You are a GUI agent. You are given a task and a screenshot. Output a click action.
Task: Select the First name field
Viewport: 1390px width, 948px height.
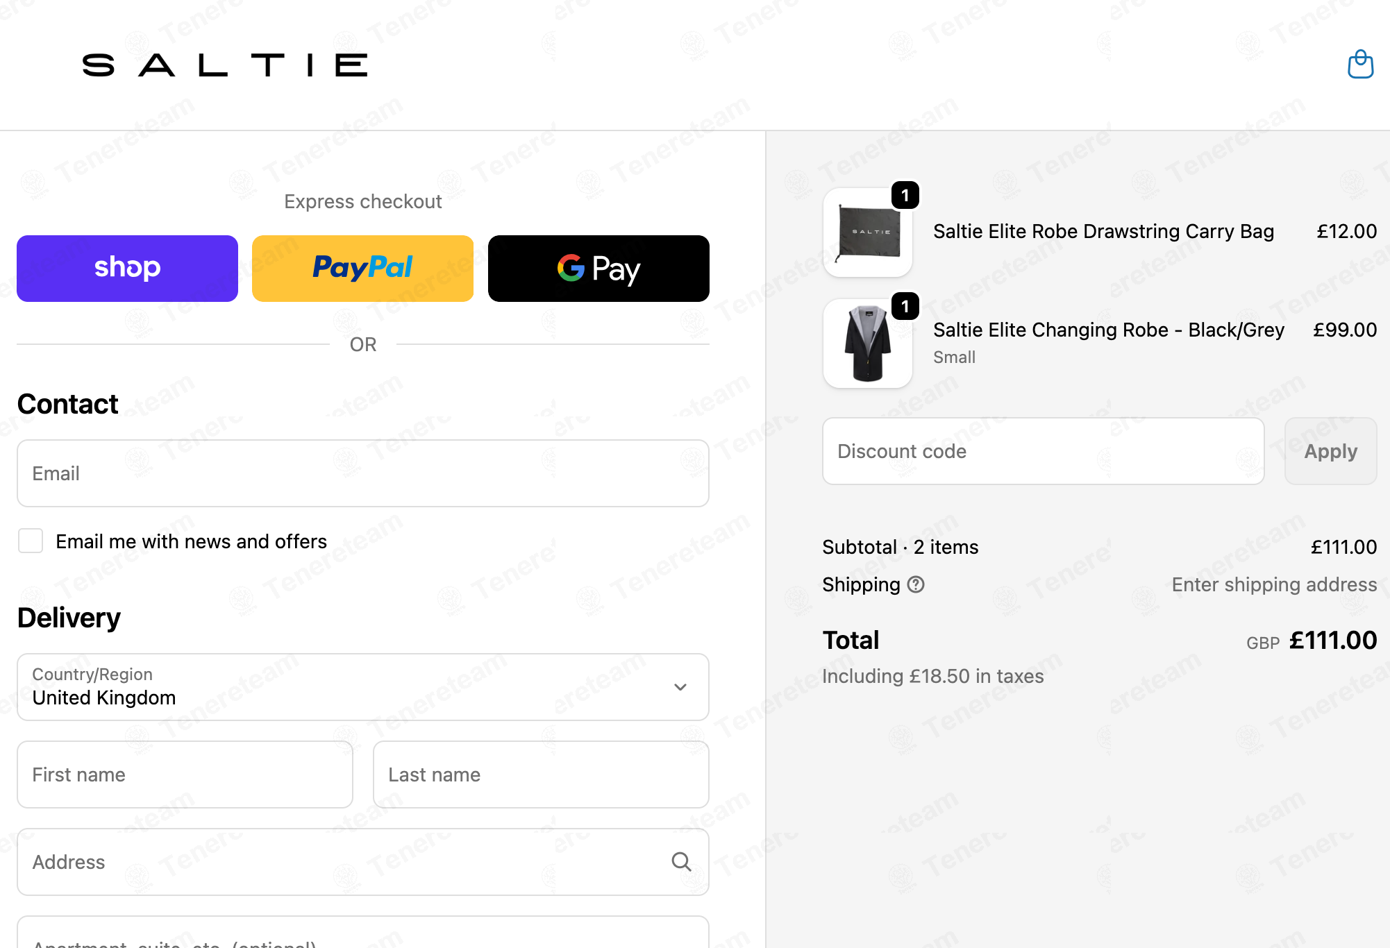click(x=185, y=775)
